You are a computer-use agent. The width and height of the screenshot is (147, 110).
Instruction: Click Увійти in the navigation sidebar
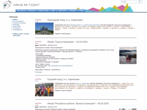[15, 19]
